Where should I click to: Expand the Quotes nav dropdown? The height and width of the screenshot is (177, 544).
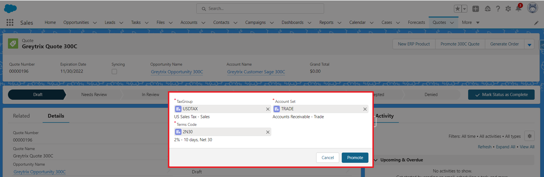click(452, 23)
